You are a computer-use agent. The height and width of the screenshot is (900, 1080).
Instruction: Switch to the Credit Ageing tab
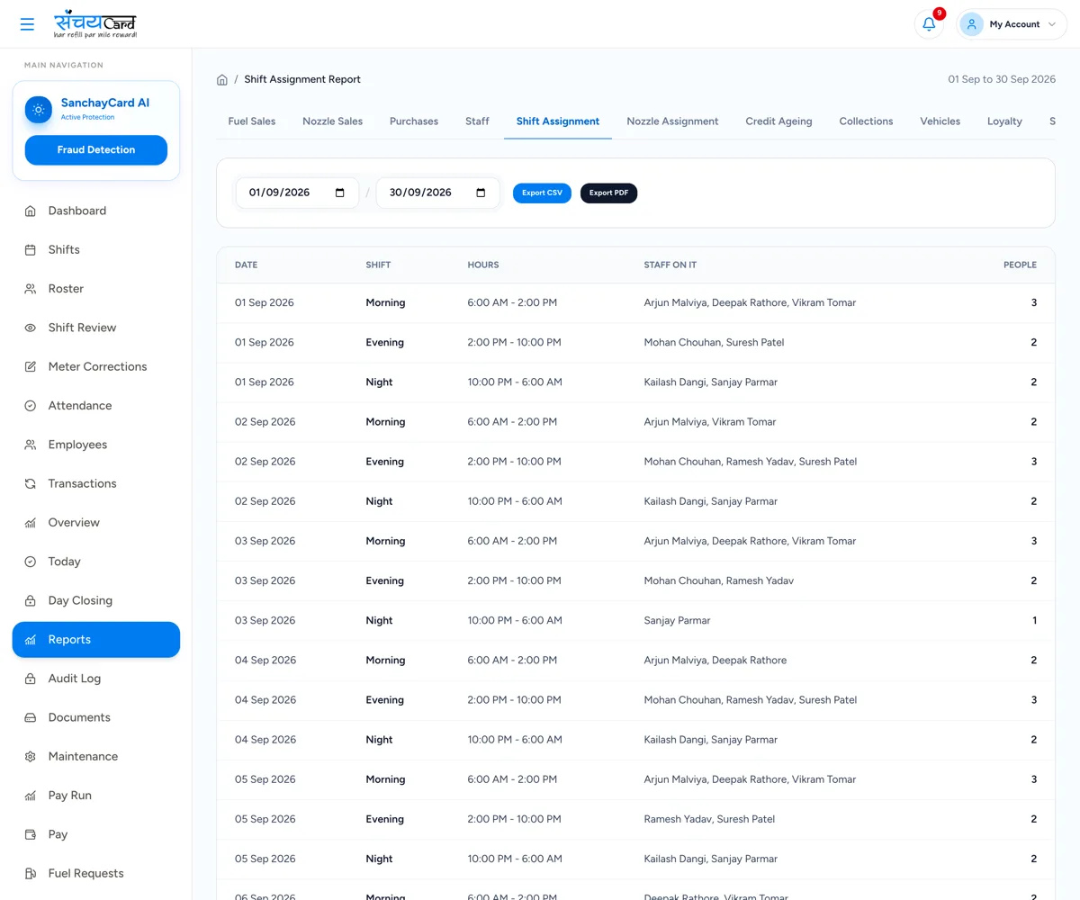[778, 121]
